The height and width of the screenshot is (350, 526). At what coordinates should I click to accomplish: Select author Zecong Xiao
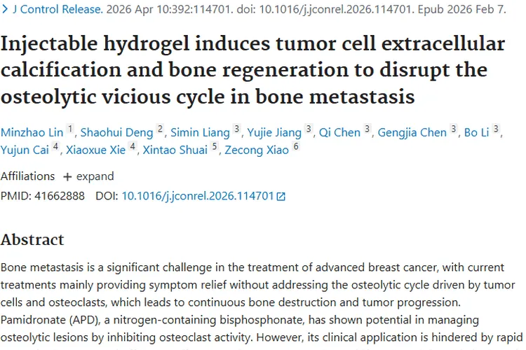coord(256,150)
